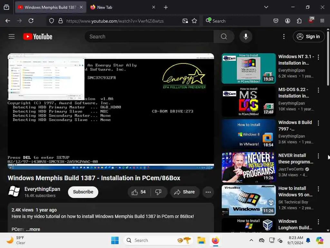330x248 pixels.
Task: Open Windows NT 3.1 video thumbnail
Action: tap(248, 68)
